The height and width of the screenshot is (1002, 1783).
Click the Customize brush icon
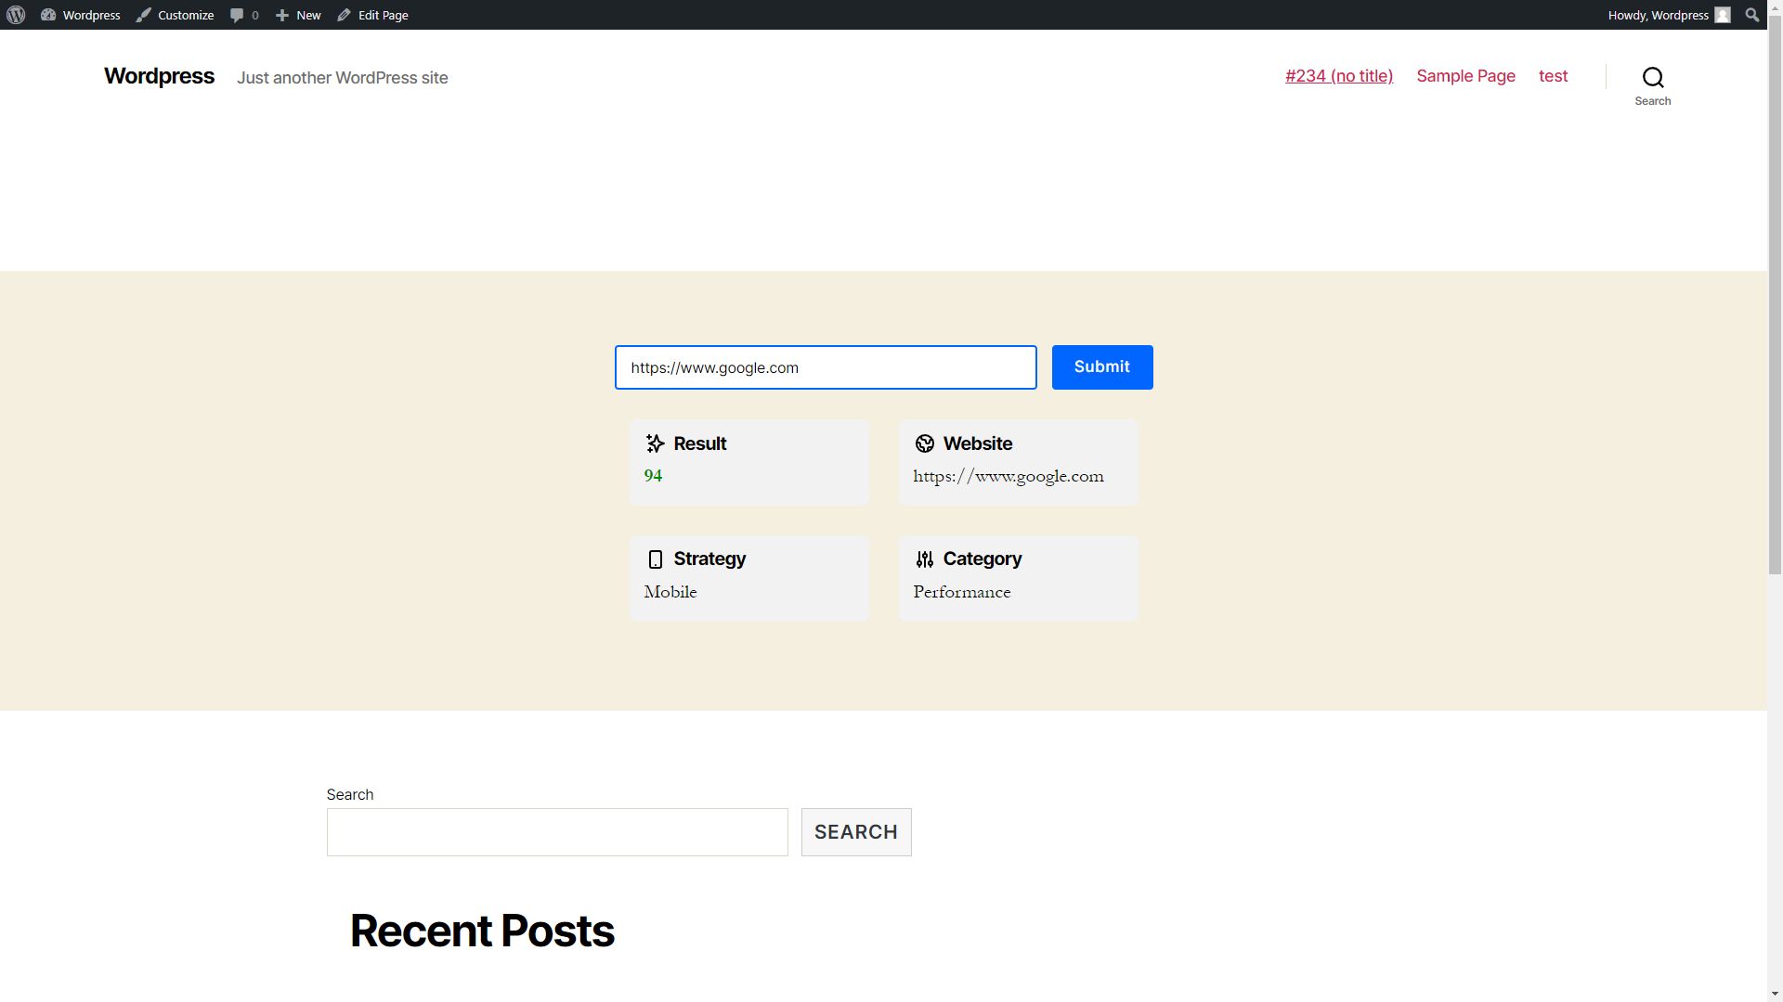pyautogui.click(x=143, y=15)
